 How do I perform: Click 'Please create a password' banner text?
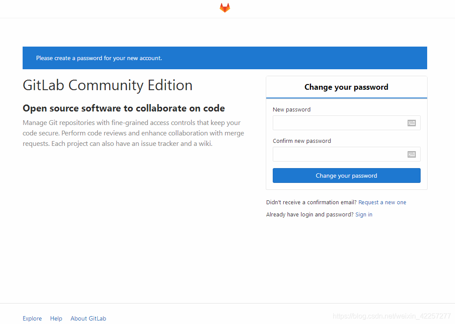[x=99, y=58]
